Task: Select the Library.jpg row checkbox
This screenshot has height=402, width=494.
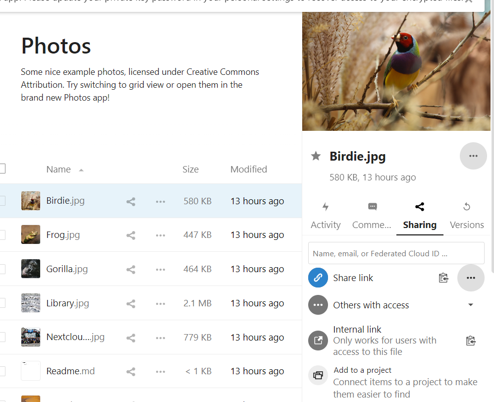Action: (x=2, y=303)
